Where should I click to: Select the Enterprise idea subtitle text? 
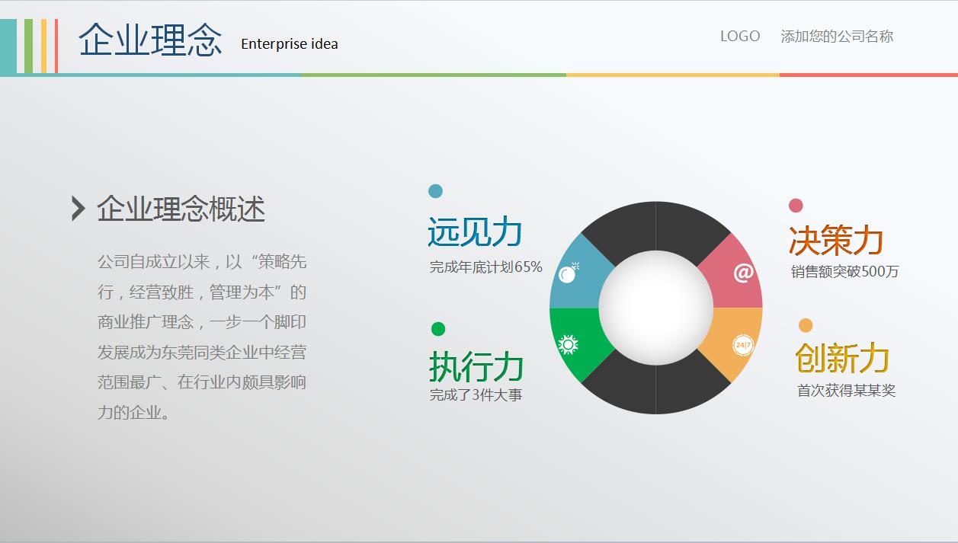pos(290,44)
